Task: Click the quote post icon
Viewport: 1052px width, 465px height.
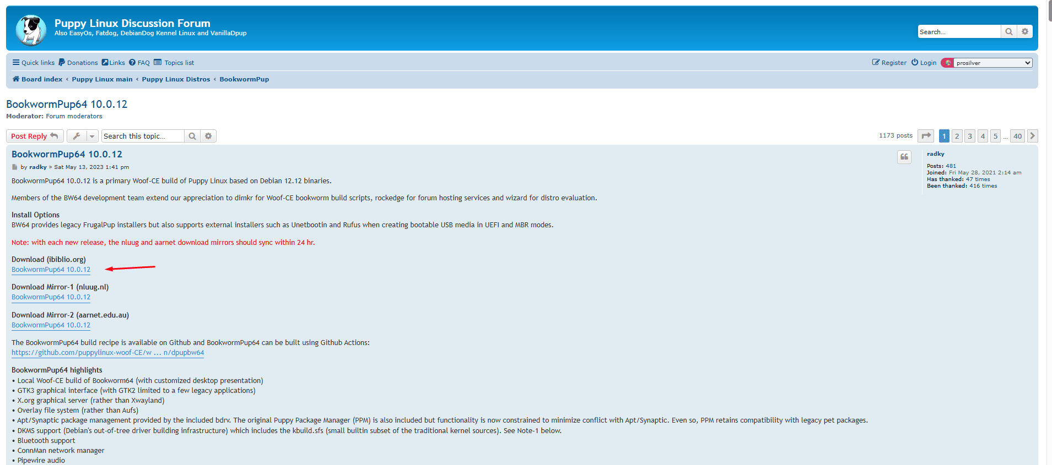Action: [x=904, y=157]
